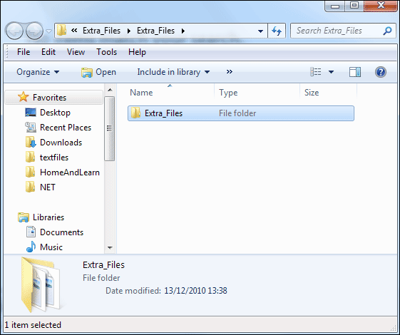Go forward using the Forward arrow button
This screenshot has width=400, height=335.
34,31
